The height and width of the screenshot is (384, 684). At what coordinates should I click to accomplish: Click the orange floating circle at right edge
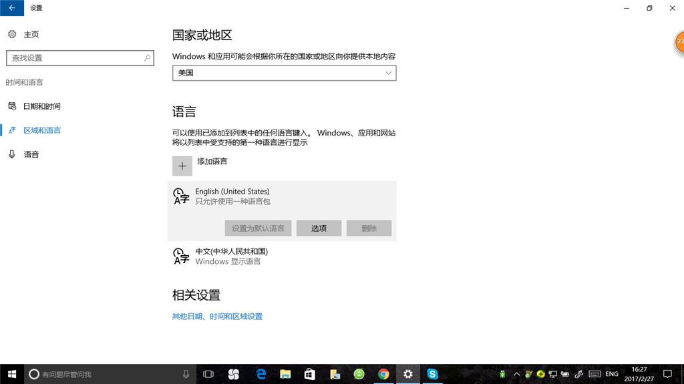(679, 42)
